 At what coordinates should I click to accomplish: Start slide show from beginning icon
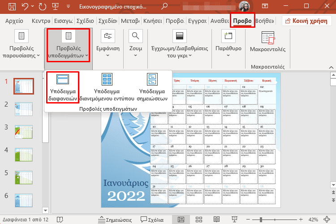(55, 6)
